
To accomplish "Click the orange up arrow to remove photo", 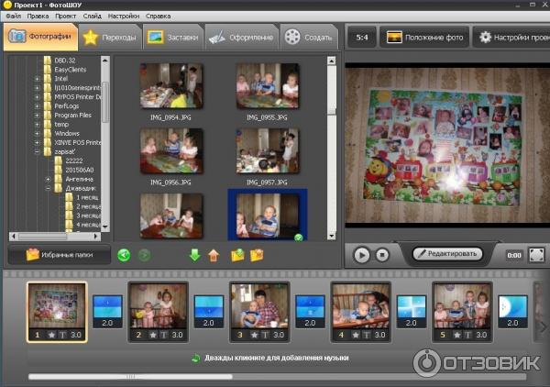I will tap(214, 255).
